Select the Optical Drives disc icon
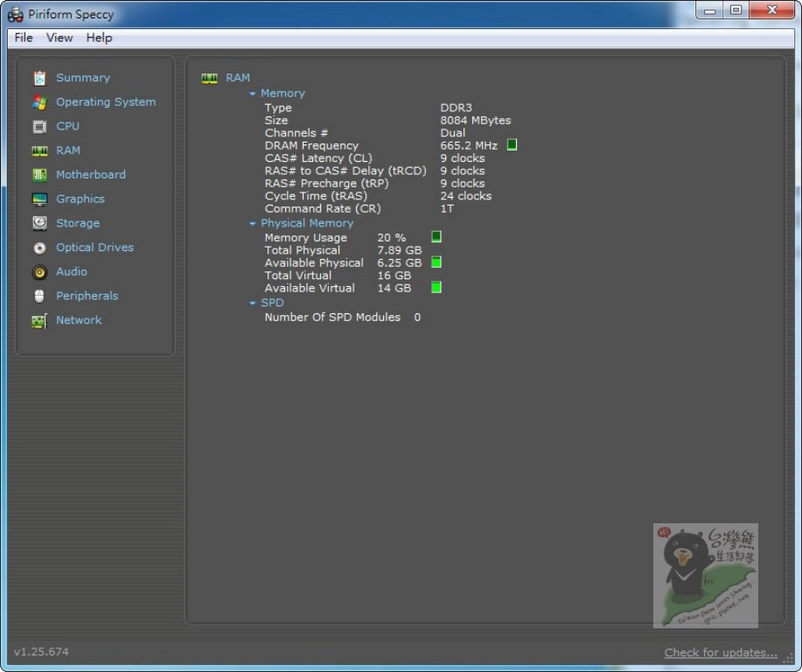Screen dimensions: 802x672 pyautogui.click(x=39, y=248)
